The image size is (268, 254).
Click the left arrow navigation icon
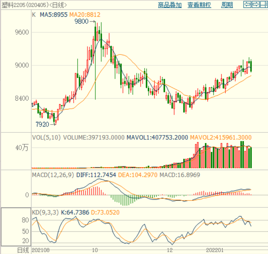[247, 5]
